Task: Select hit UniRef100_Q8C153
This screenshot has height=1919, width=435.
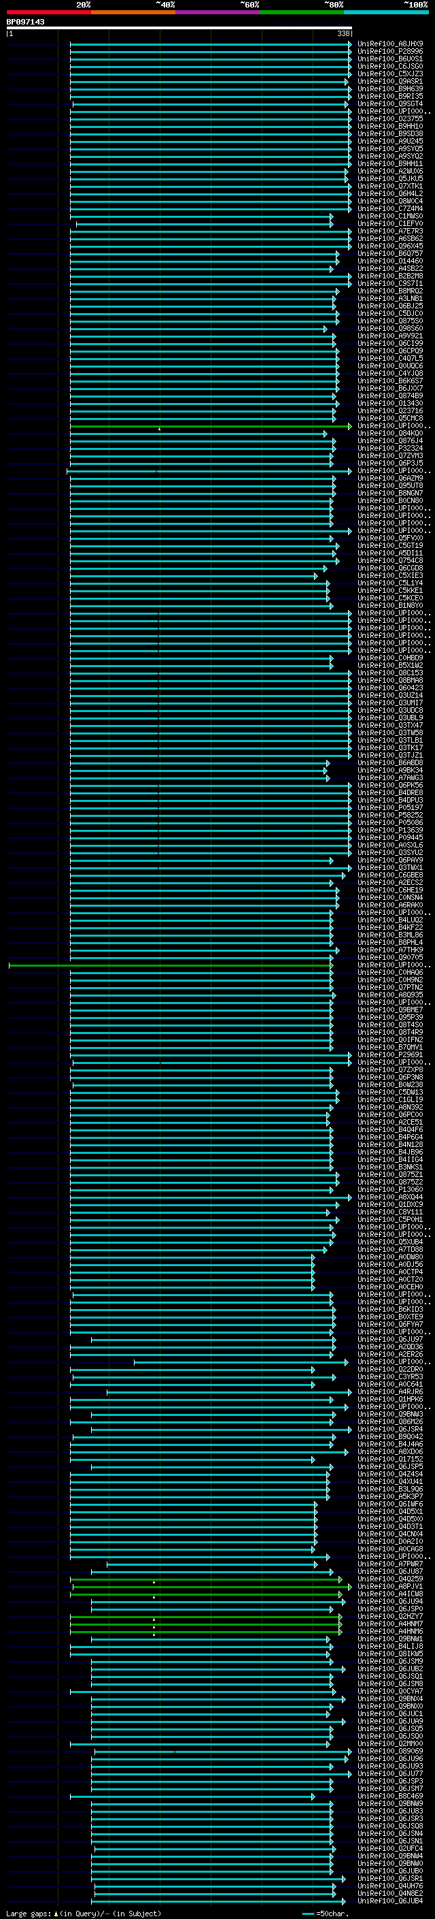Action: [x=390, y=673]
